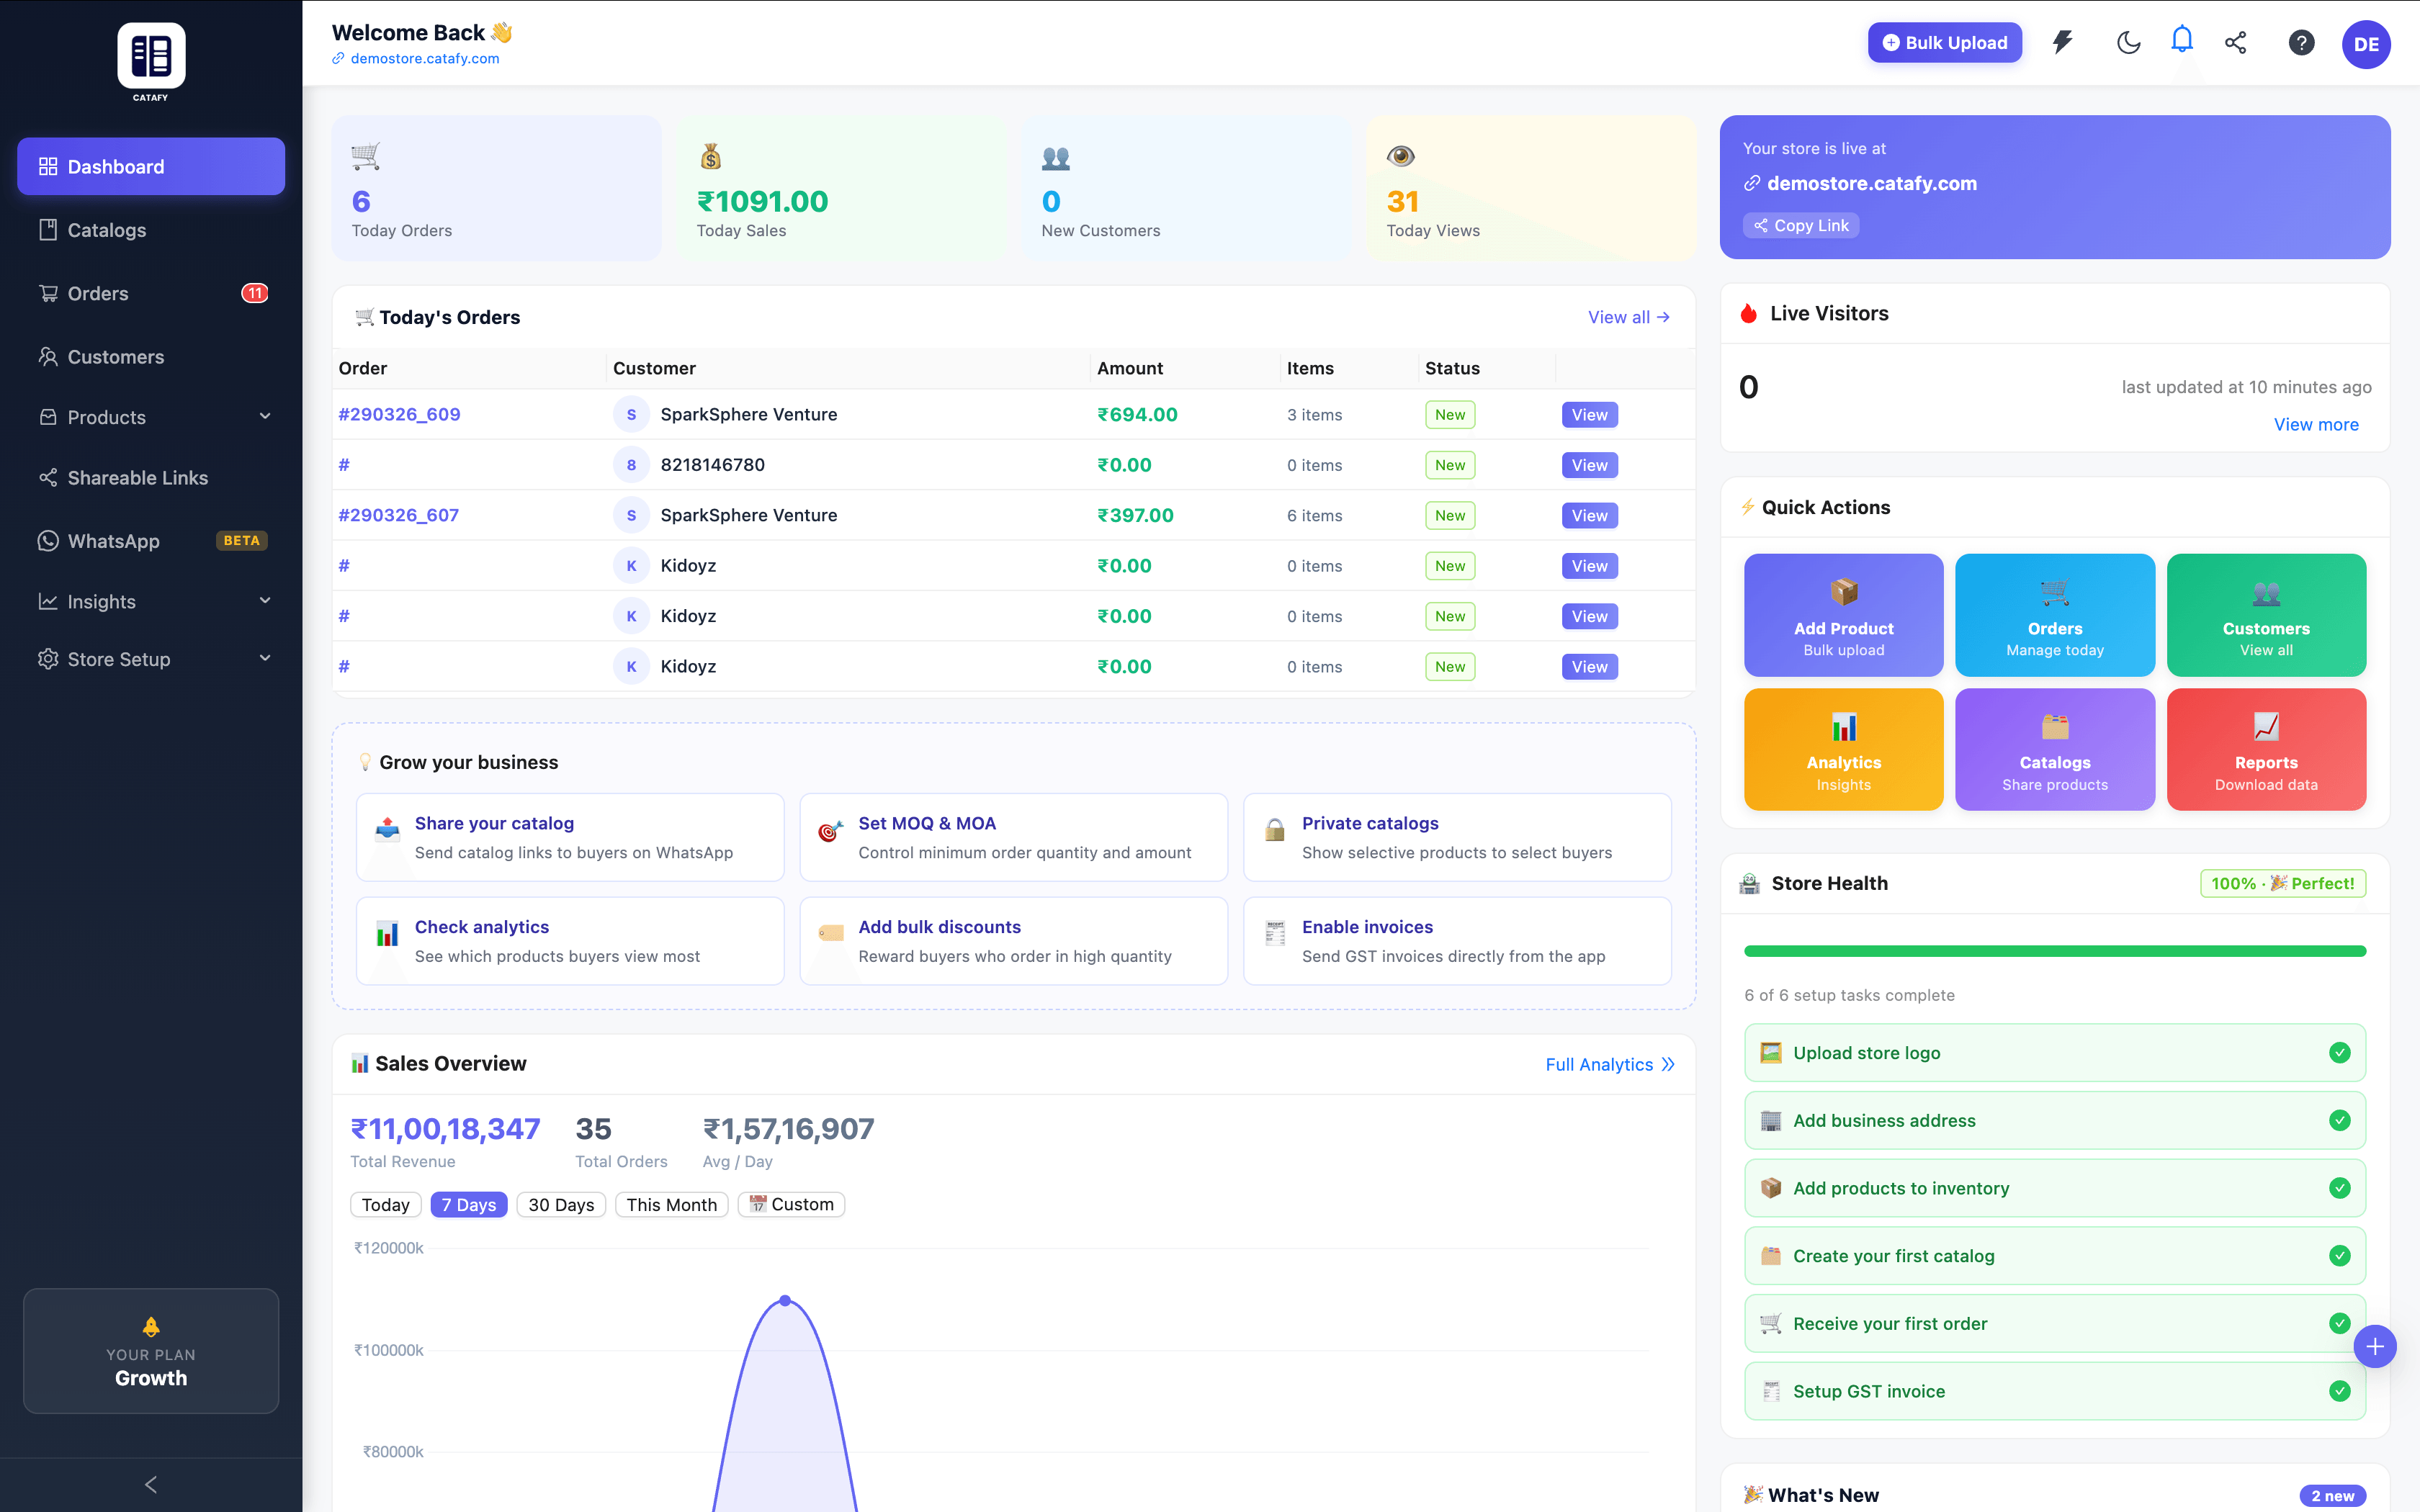Open Reports Download data quick action
Image resolution: width=2420 pixels, height=1512 pixels.
[x=2266, y=749]
